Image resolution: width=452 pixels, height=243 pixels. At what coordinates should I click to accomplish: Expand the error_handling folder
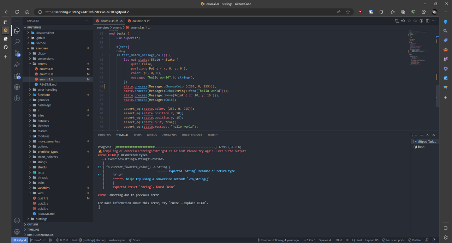tap(47, 90)
